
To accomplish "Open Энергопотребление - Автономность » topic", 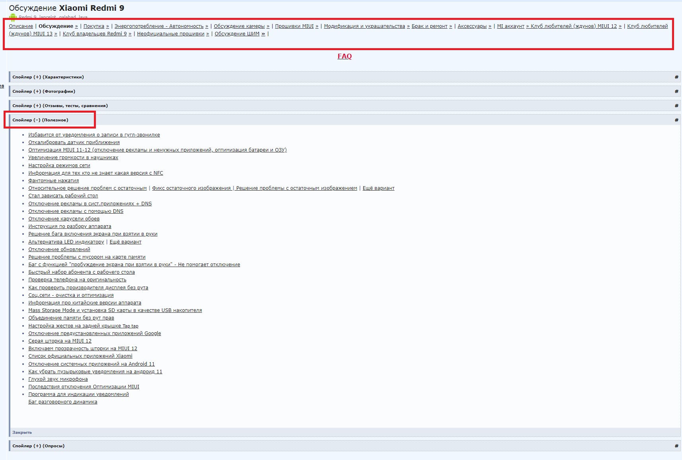I will 162,26.
